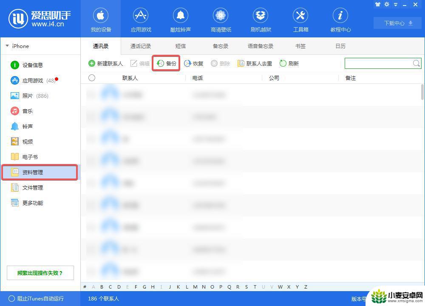Open 应用游戏 store in top navigation
The height and width of the screenshot is (306, 425).
pyautogui.click(x=141, y=20)
